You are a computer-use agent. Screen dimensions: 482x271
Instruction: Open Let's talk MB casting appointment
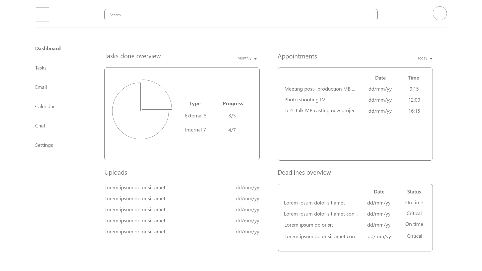(321, 110)
